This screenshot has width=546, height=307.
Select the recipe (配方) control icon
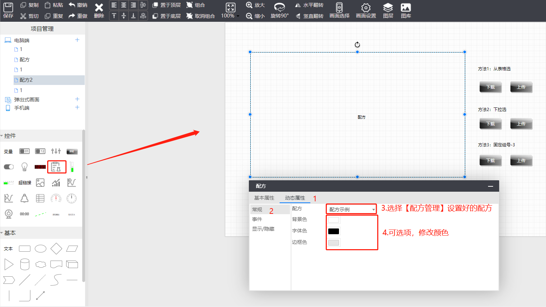[x=56, y=167]
